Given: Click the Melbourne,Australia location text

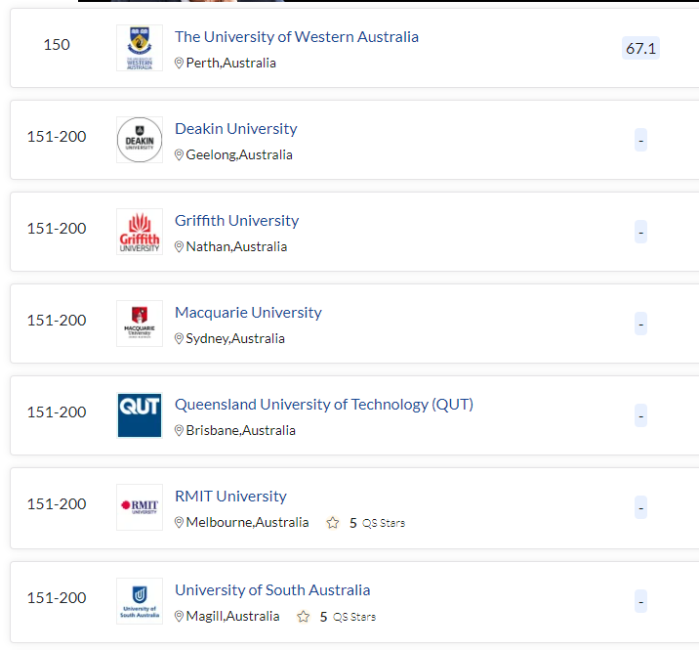Looking at the screenshot, I should point(247,522).
